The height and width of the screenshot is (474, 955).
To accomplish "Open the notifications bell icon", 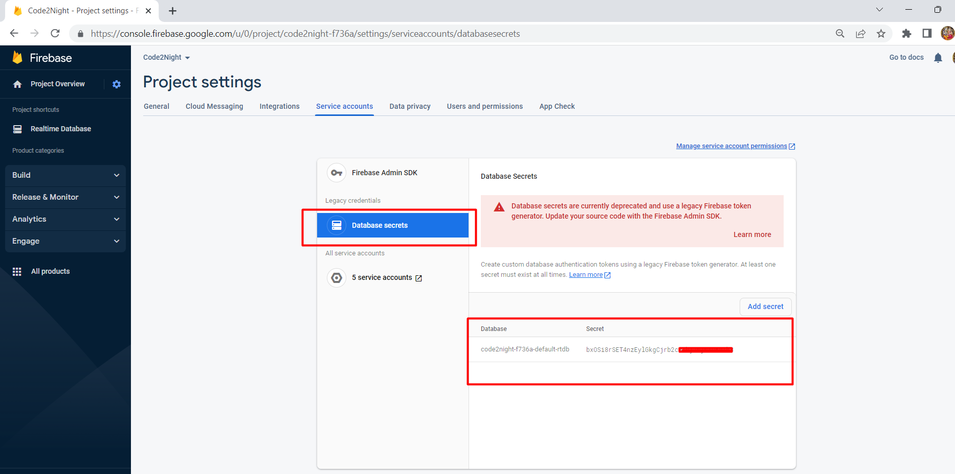I will (x=938, y=58).
